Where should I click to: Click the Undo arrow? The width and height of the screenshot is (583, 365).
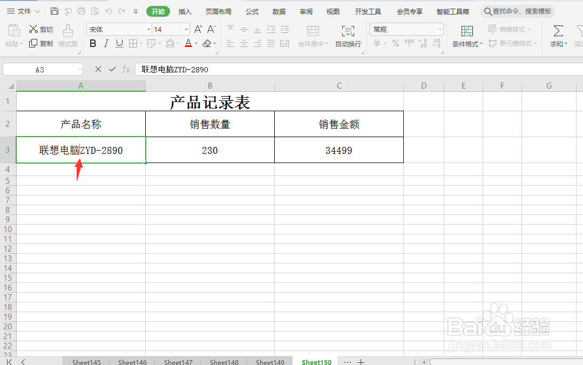[x=109, y=11]
